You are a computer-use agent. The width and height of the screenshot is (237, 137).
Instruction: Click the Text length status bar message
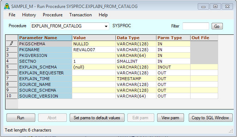28,130
